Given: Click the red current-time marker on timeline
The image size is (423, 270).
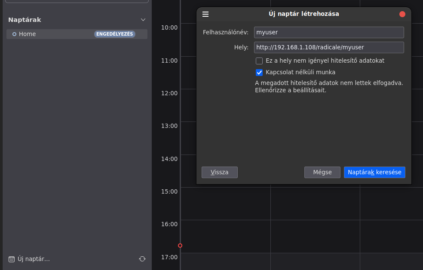Looking at the screenshot, I should tap(180, 246).
